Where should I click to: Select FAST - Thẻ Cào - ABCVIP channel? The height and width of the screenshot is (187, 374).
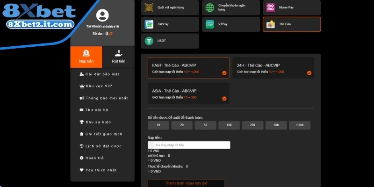tap(188, 68)
